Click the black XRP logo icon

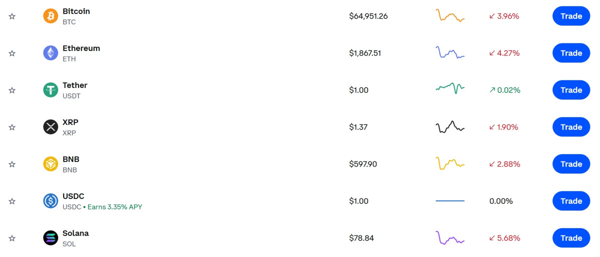51,127
